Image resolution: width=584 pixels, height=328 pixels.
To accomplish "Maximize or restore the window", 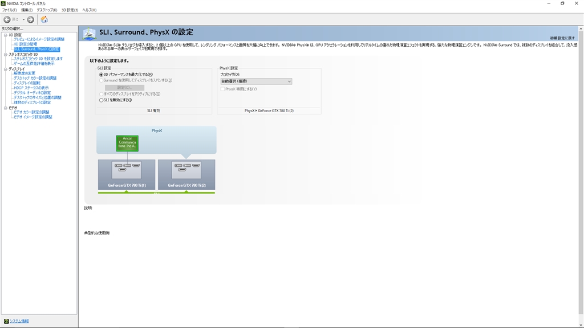I will (x=562, y=3).
